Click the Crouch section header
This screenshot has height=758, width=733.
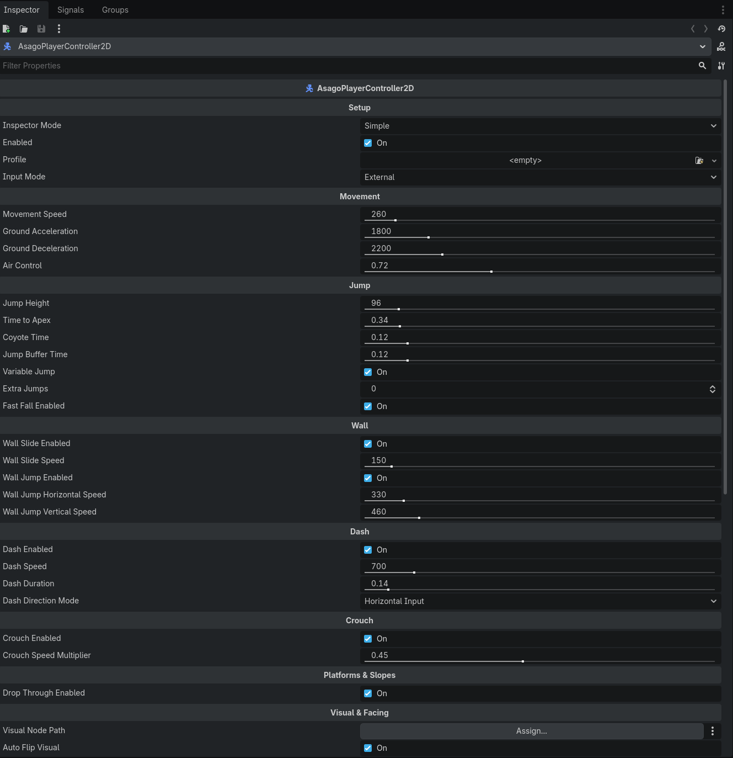click(360, 621)
